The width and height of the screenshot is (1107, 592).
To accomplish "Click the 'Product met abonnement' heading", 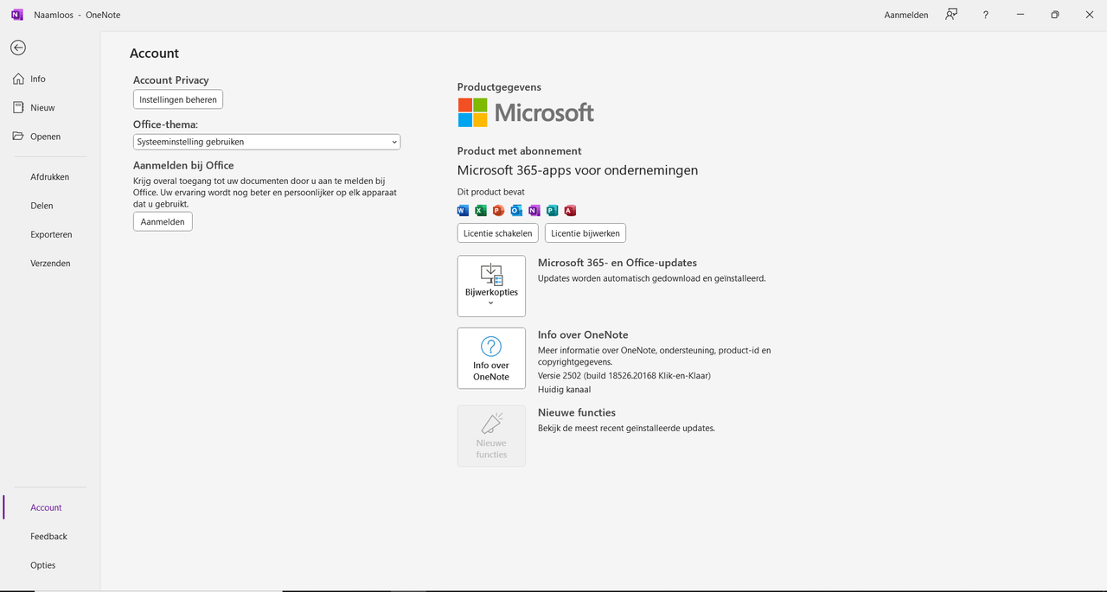I will 520,151.
